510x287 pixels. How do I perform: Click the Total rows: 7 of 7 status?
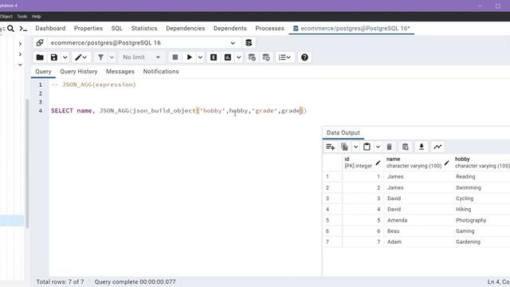tap(60, 281)
